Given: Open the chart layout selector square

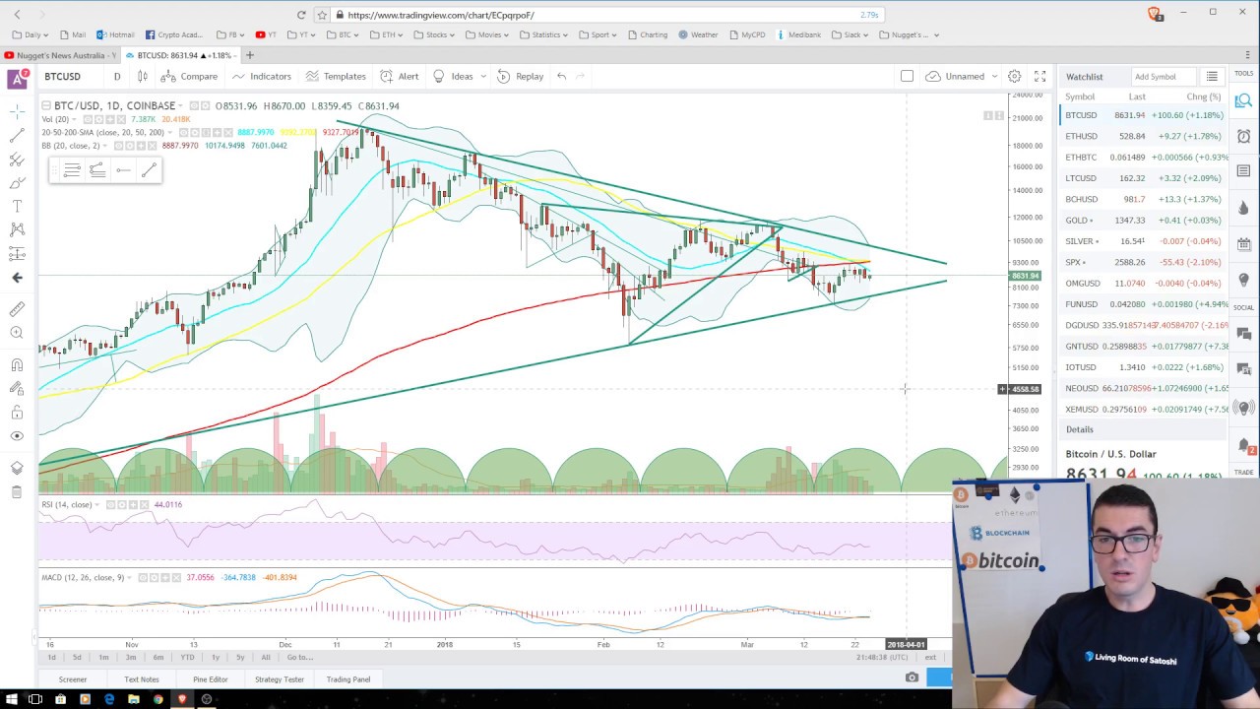Looking at the screenshot, I should coord(907,76).
